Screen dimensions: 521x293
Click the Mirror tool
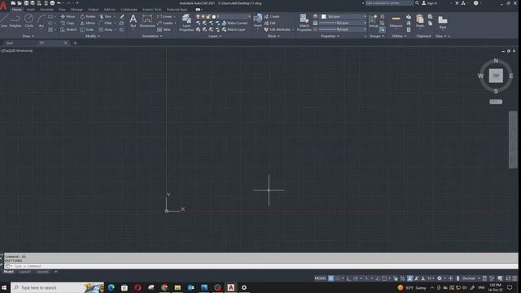coord(87,23)
